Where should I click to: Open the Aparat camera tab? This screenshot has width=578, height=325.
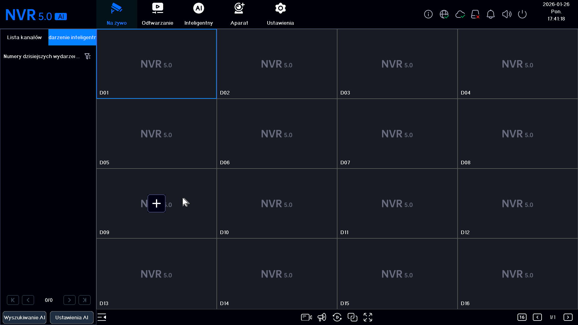point(239,14)
